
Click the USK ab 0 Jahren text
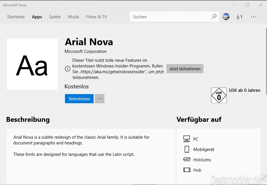point(244,90)
